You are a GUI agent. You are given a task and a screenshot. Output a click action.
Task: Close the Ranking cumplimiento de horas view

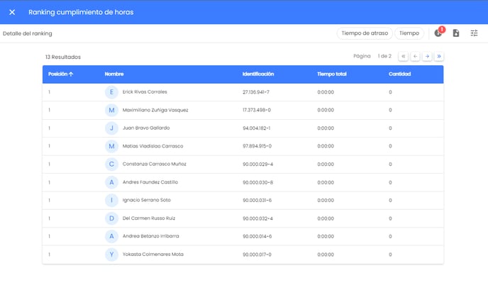tap(12, 12)
